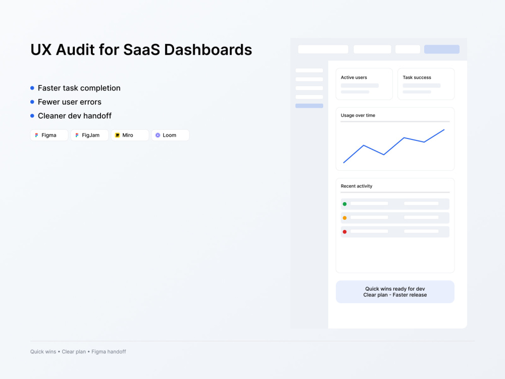Click the 'Usage over time' title

tap(358, 115)
